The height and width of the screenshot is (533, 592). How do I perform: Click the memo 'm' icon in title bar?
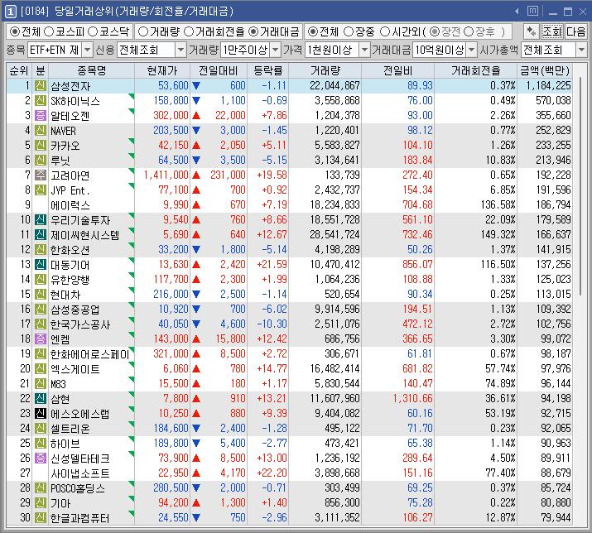(x=532, y=12)
